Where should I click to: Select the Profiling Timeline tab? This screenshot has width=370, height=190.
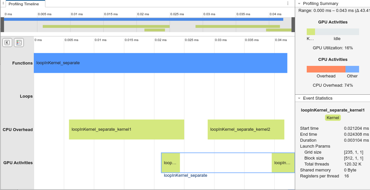[24, 4]
